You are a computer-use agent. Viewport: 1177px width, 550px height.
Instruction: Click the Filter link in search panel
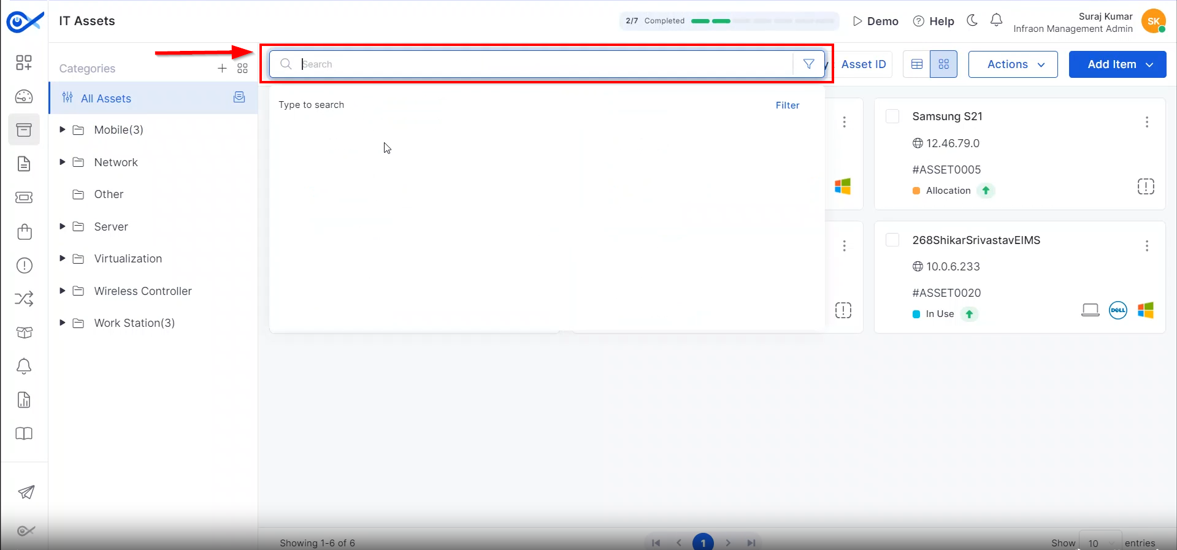[787, 105]
